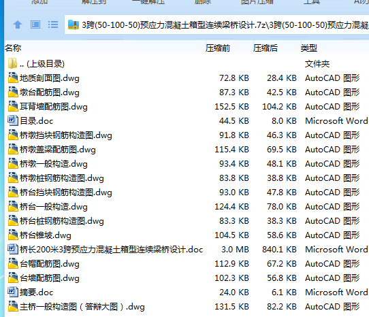Click the 3.0 MB size value
The width and height of the screenshot is (369, 317).
(235, 250)
